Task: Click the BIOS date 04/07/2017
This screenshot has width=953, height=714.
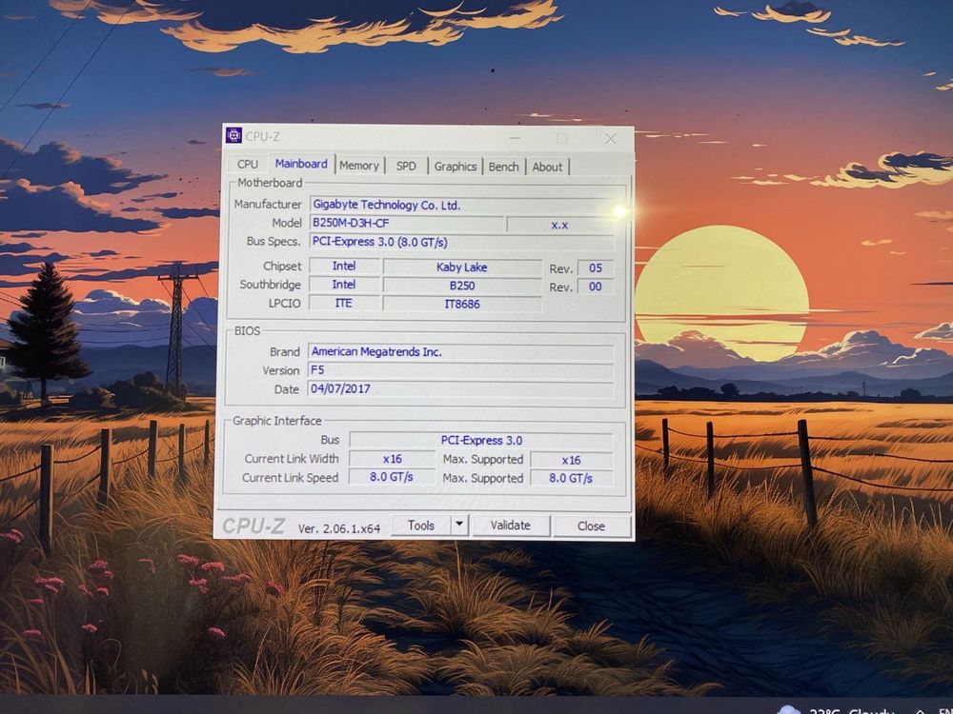Action: tap(460, 389)
